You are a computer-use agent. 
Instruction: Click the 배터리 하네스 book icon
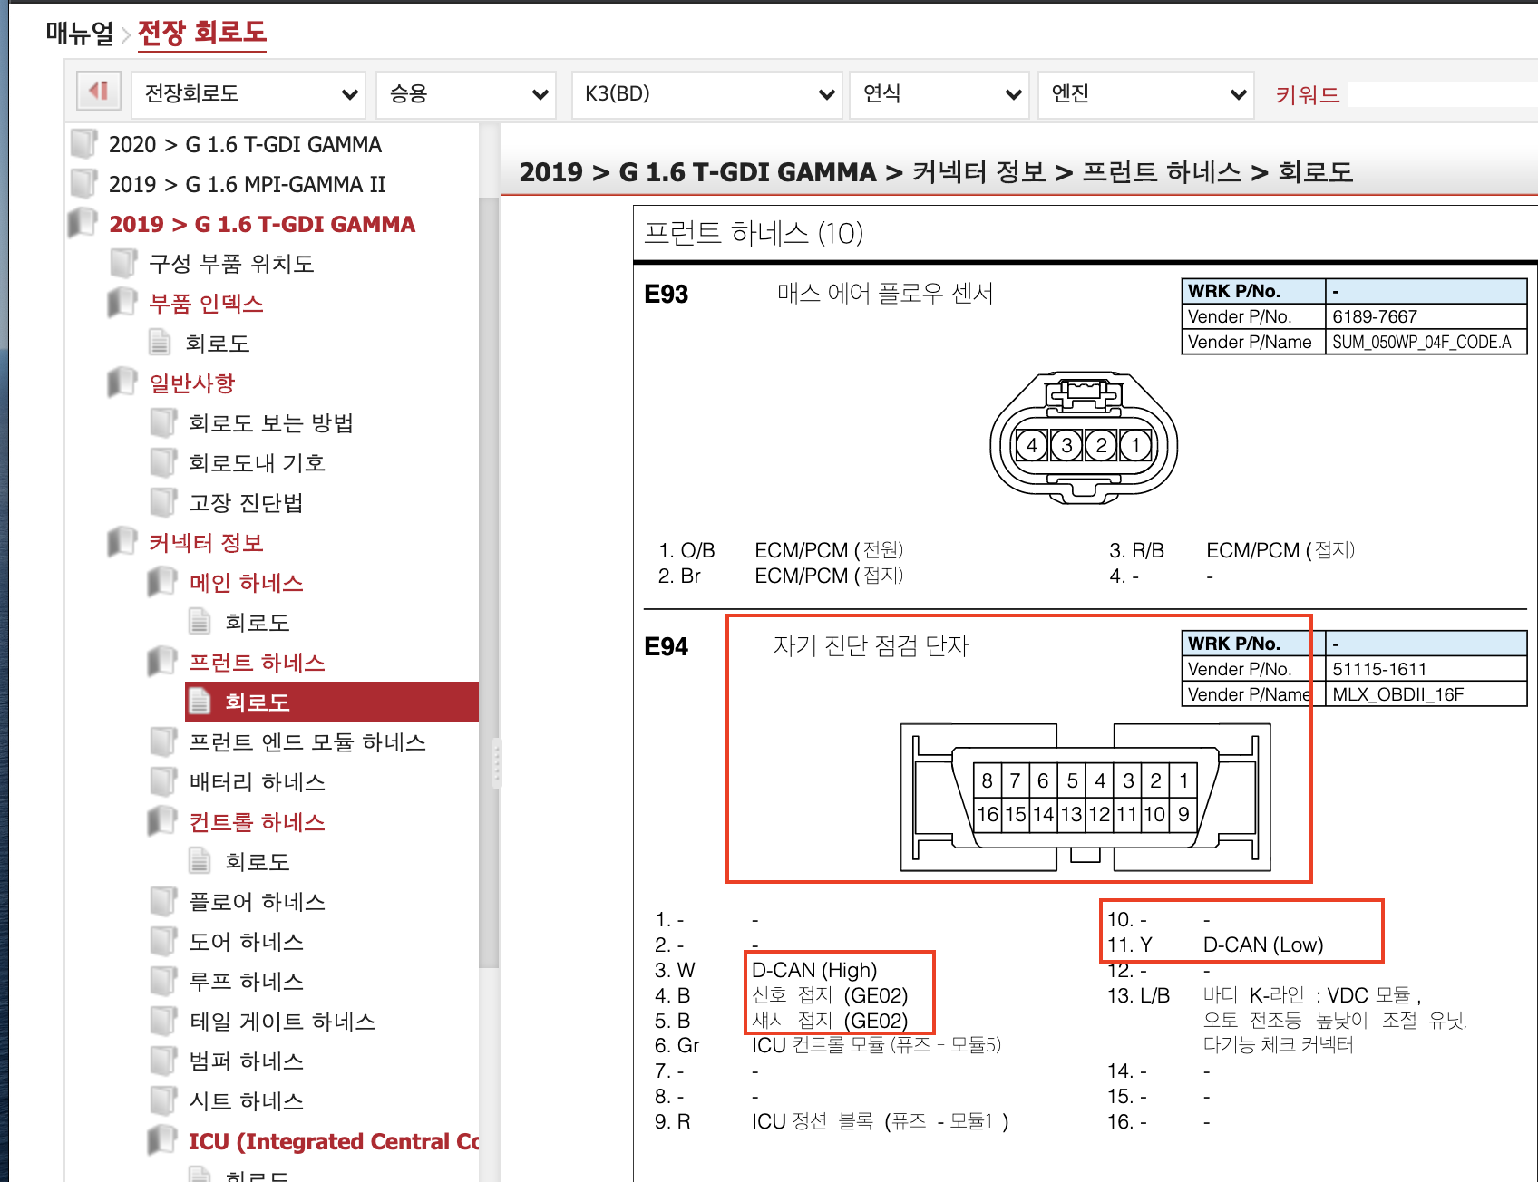pos(163,781)
